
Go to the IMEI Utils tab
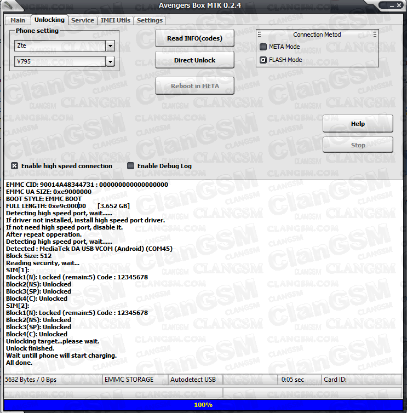[x=116, y=20]
